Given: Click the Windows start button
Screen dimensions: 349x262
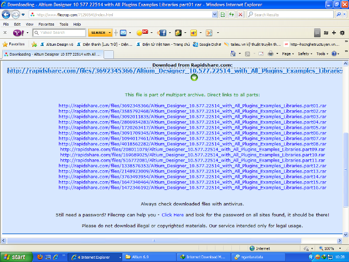Looking at the screenshot, I should [x=15, y=257].
